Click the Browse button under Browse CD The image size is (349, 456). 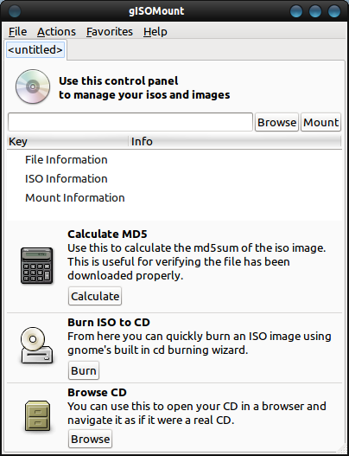(91, 439)
